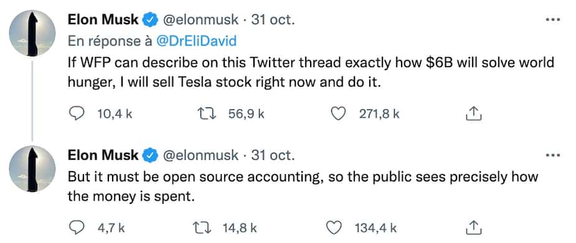Open more options for the first tweet
Viewport: 576px width, 243px height.
[553, 19]
